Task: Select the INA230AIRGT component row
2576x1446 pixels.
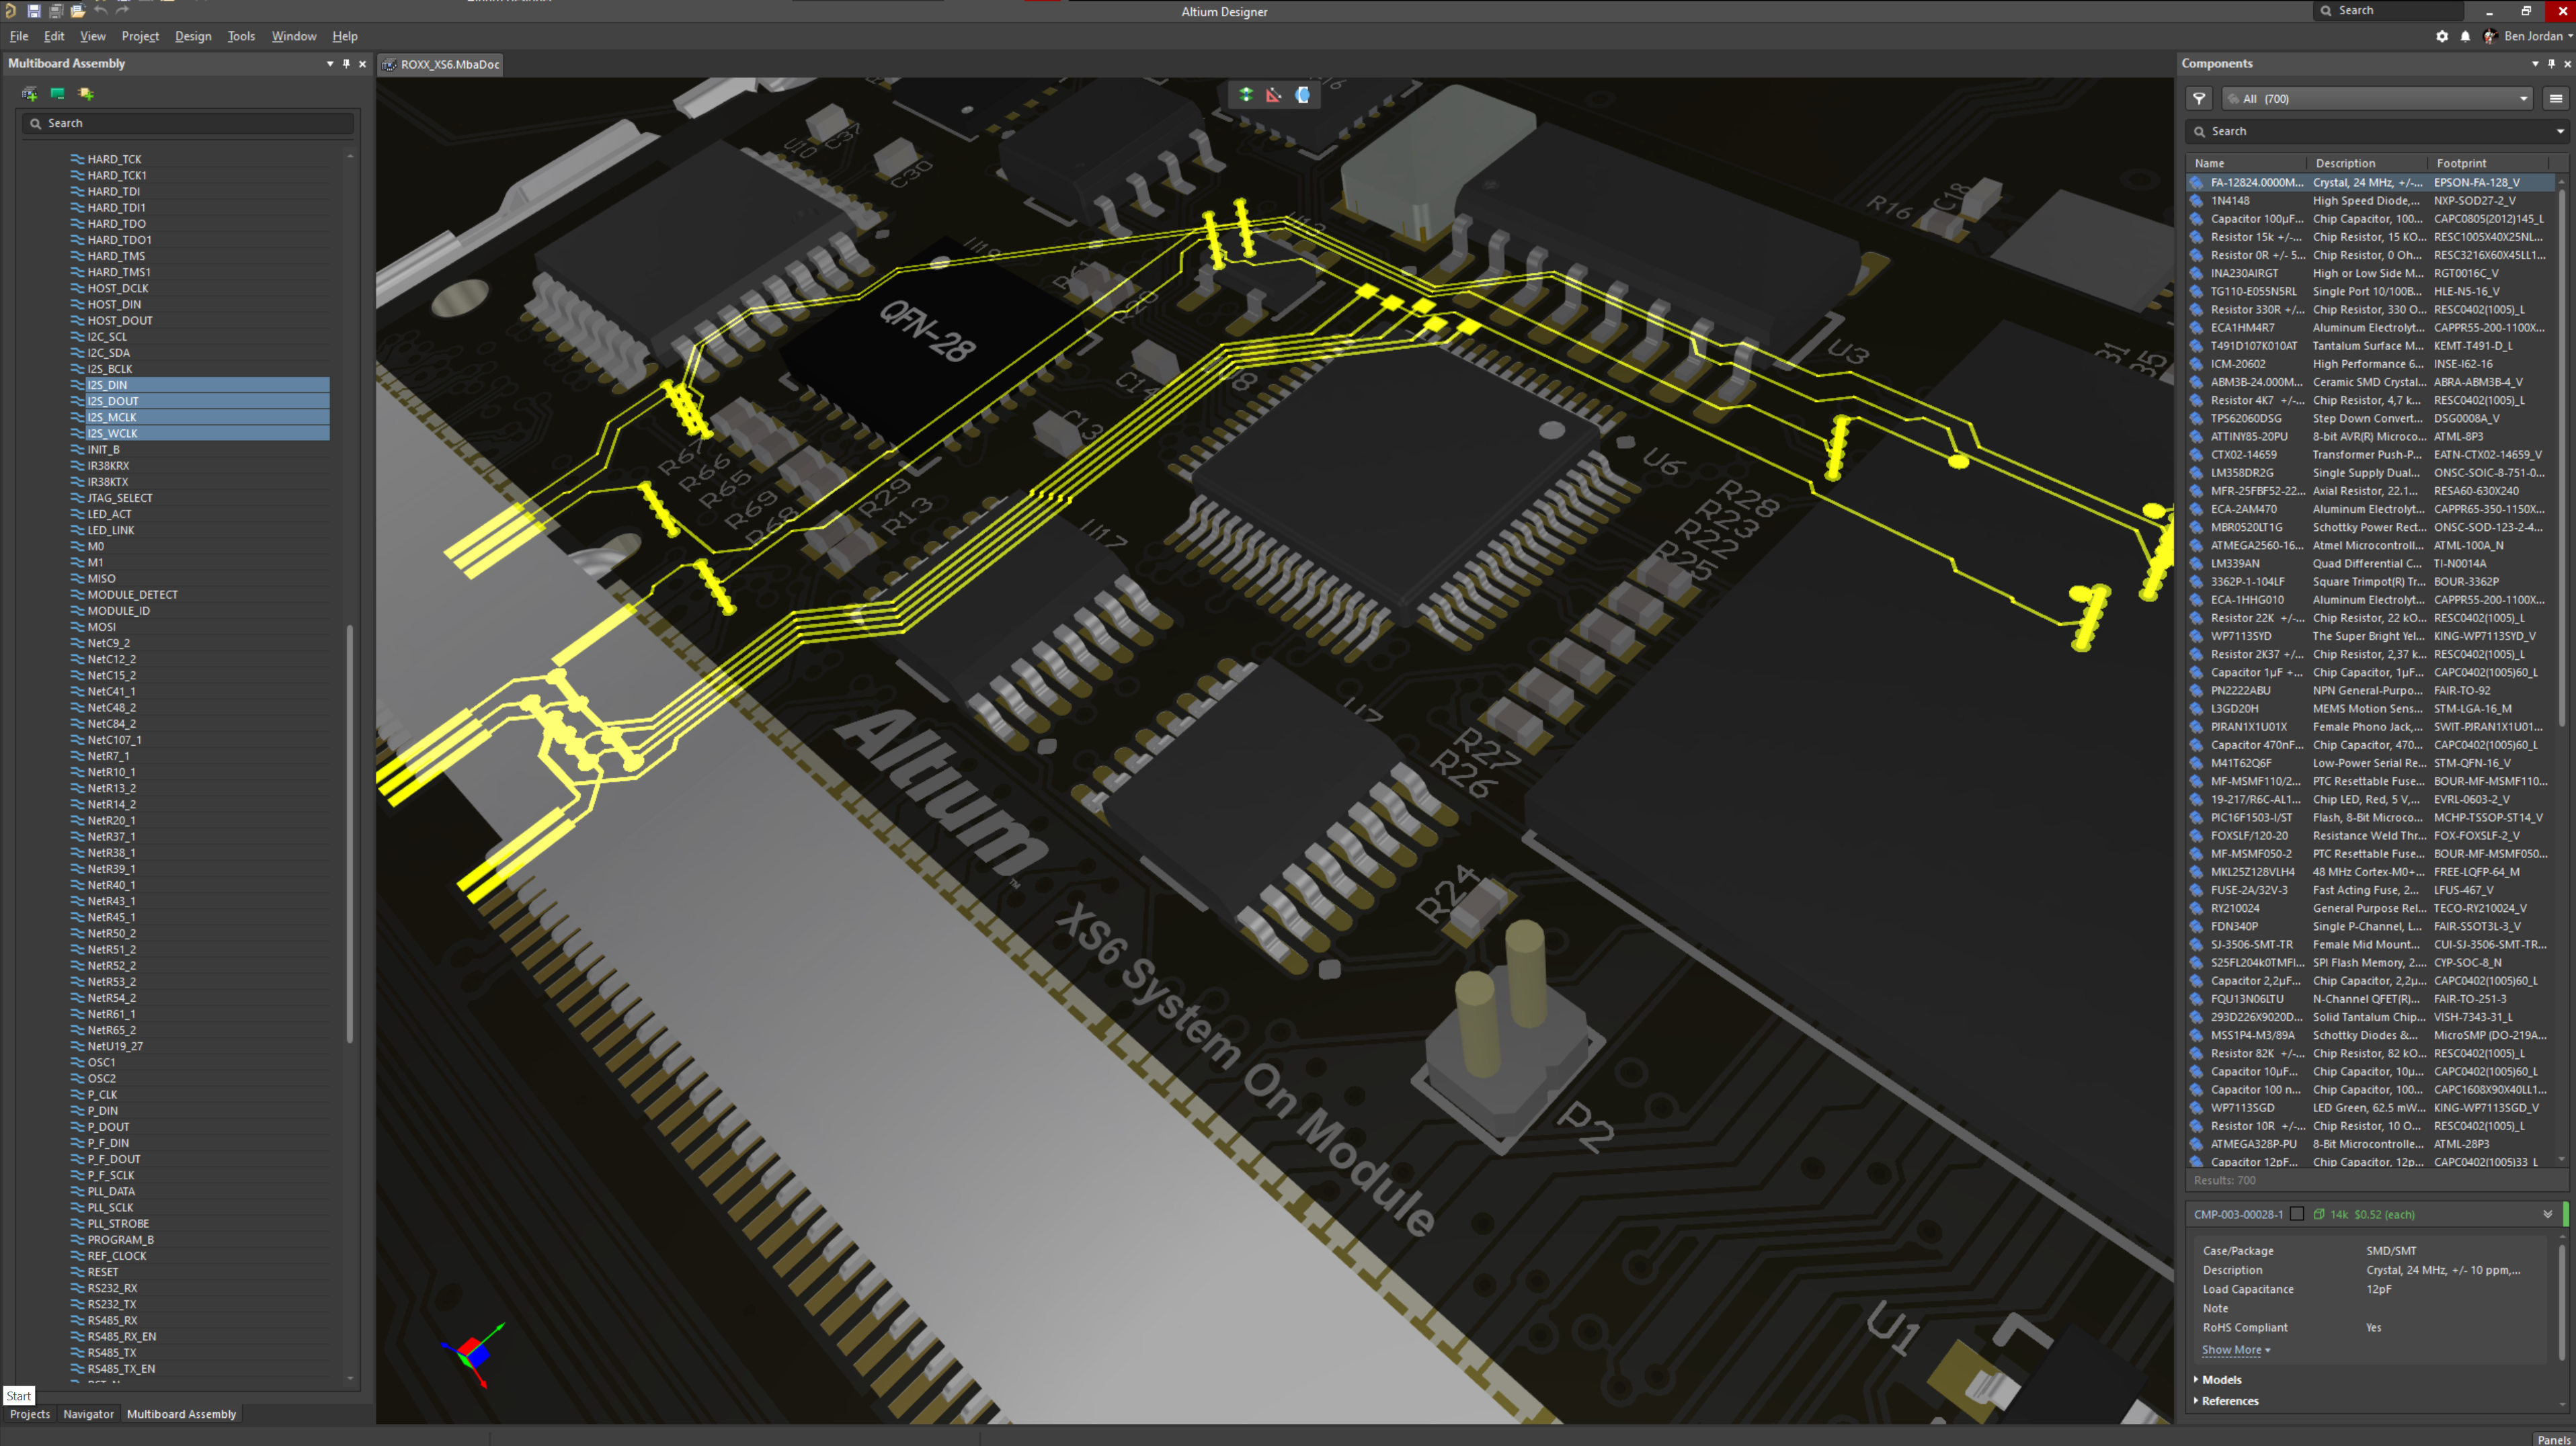Action: pos(2370,273)
